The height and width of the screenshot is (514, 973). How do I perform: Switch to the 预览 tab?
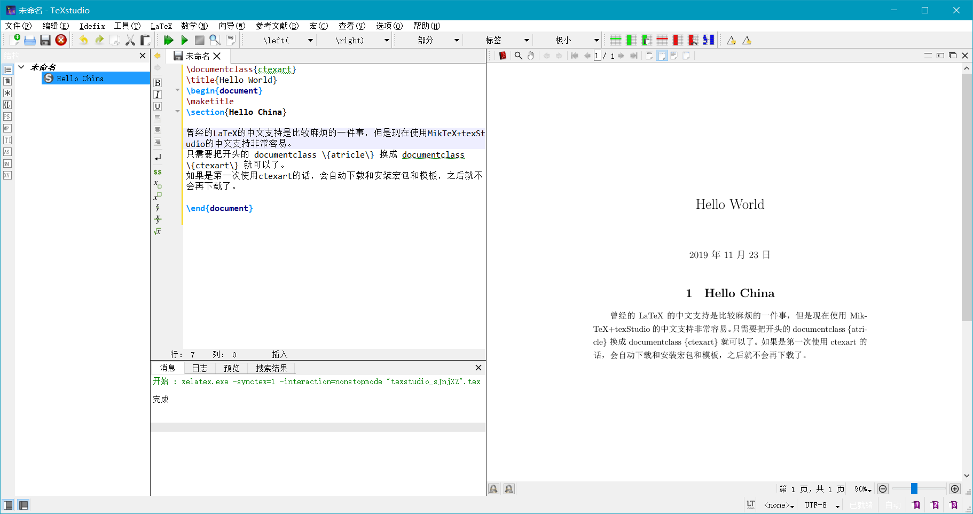point(231,368)
